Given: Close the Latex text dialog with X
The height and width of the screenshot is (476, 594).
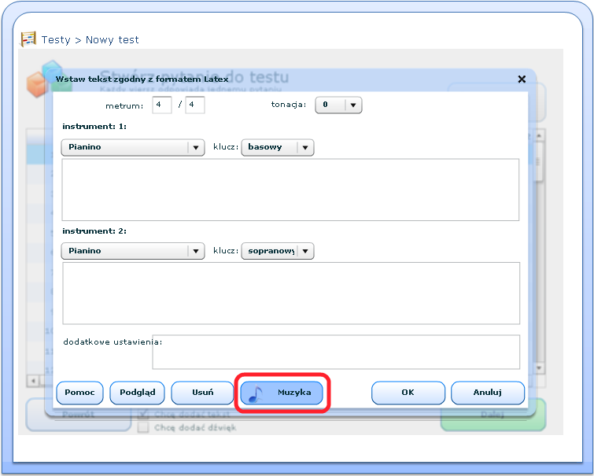Looking at the screenshot, I should click(522, 79).
